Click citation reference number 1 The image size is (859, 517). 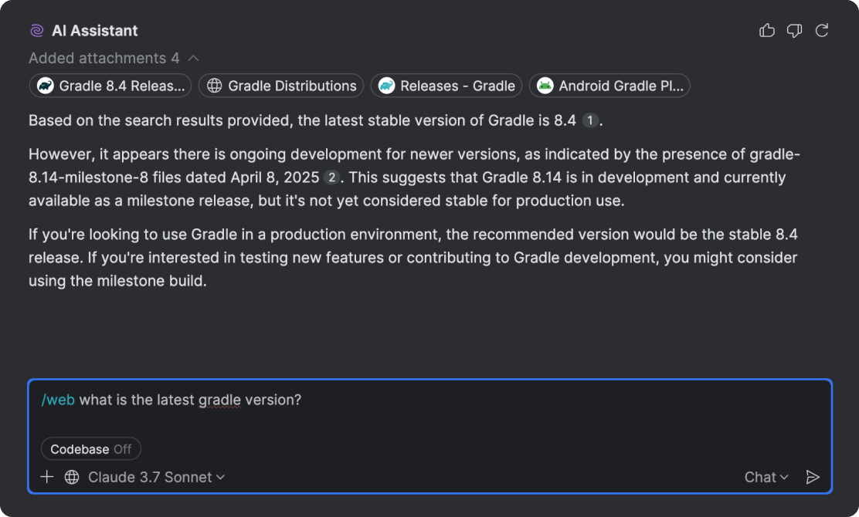coord(589,120)
